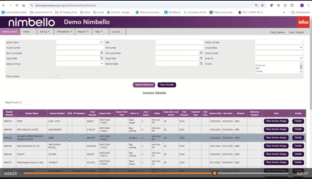Open calendar for End Invoice Date
This screenshot has height=179, width=312.
click(x=201, y=53)
